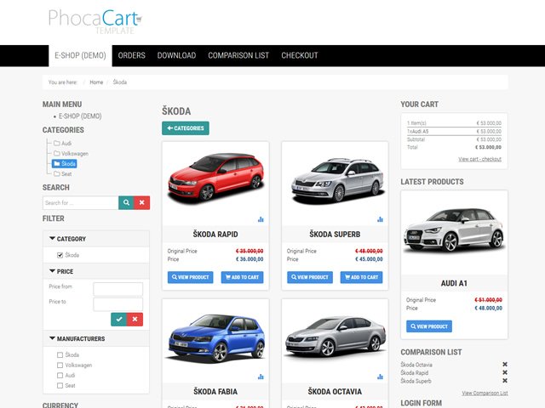Open the E-Shop (Demo) tab
The width and height of the screenshot is (545, 408).
point(80,55)
